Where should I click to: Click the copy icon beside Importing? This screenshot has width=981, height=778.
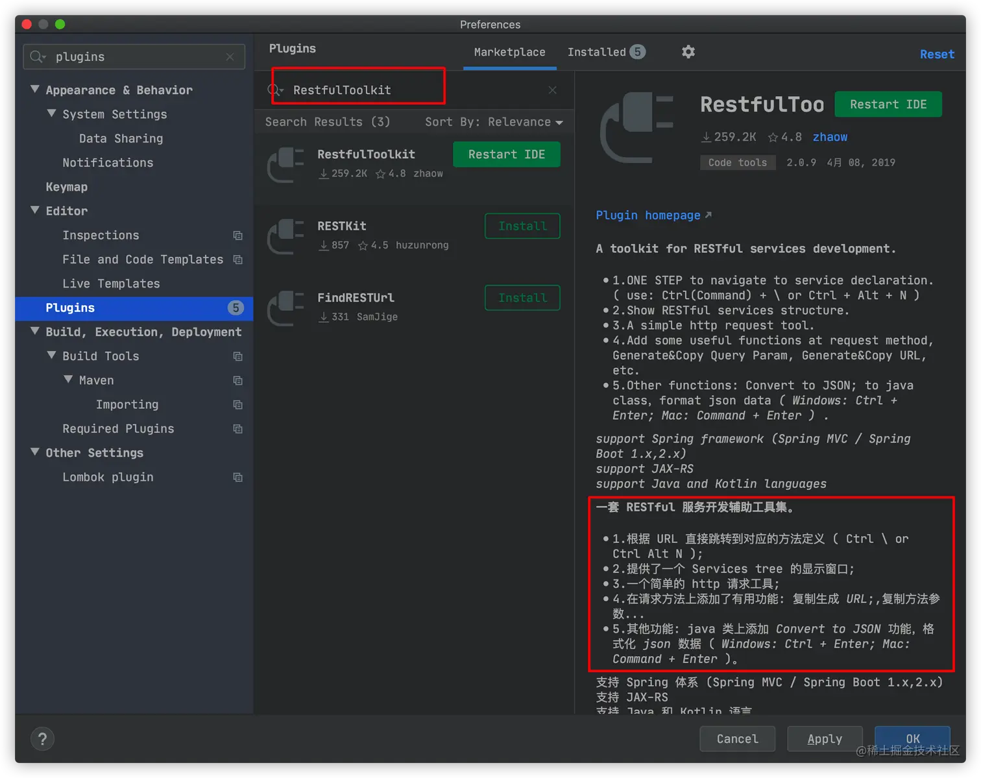click(238, 405)
